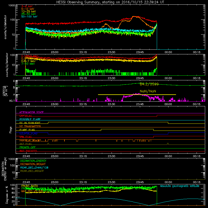This screenshot has height=208, width=208.
Task: Select the blue 'ECLIPSE_FLAG' label
Action: coord(28,133)
